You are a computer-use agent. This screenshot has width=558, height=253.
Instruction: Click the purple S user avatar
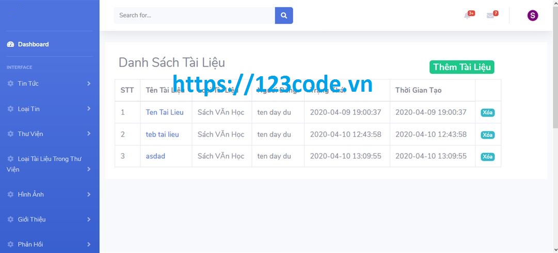[x=532, y=15]
